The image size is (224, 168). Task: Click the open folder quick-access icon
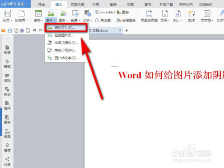click(x=3, y=31)
